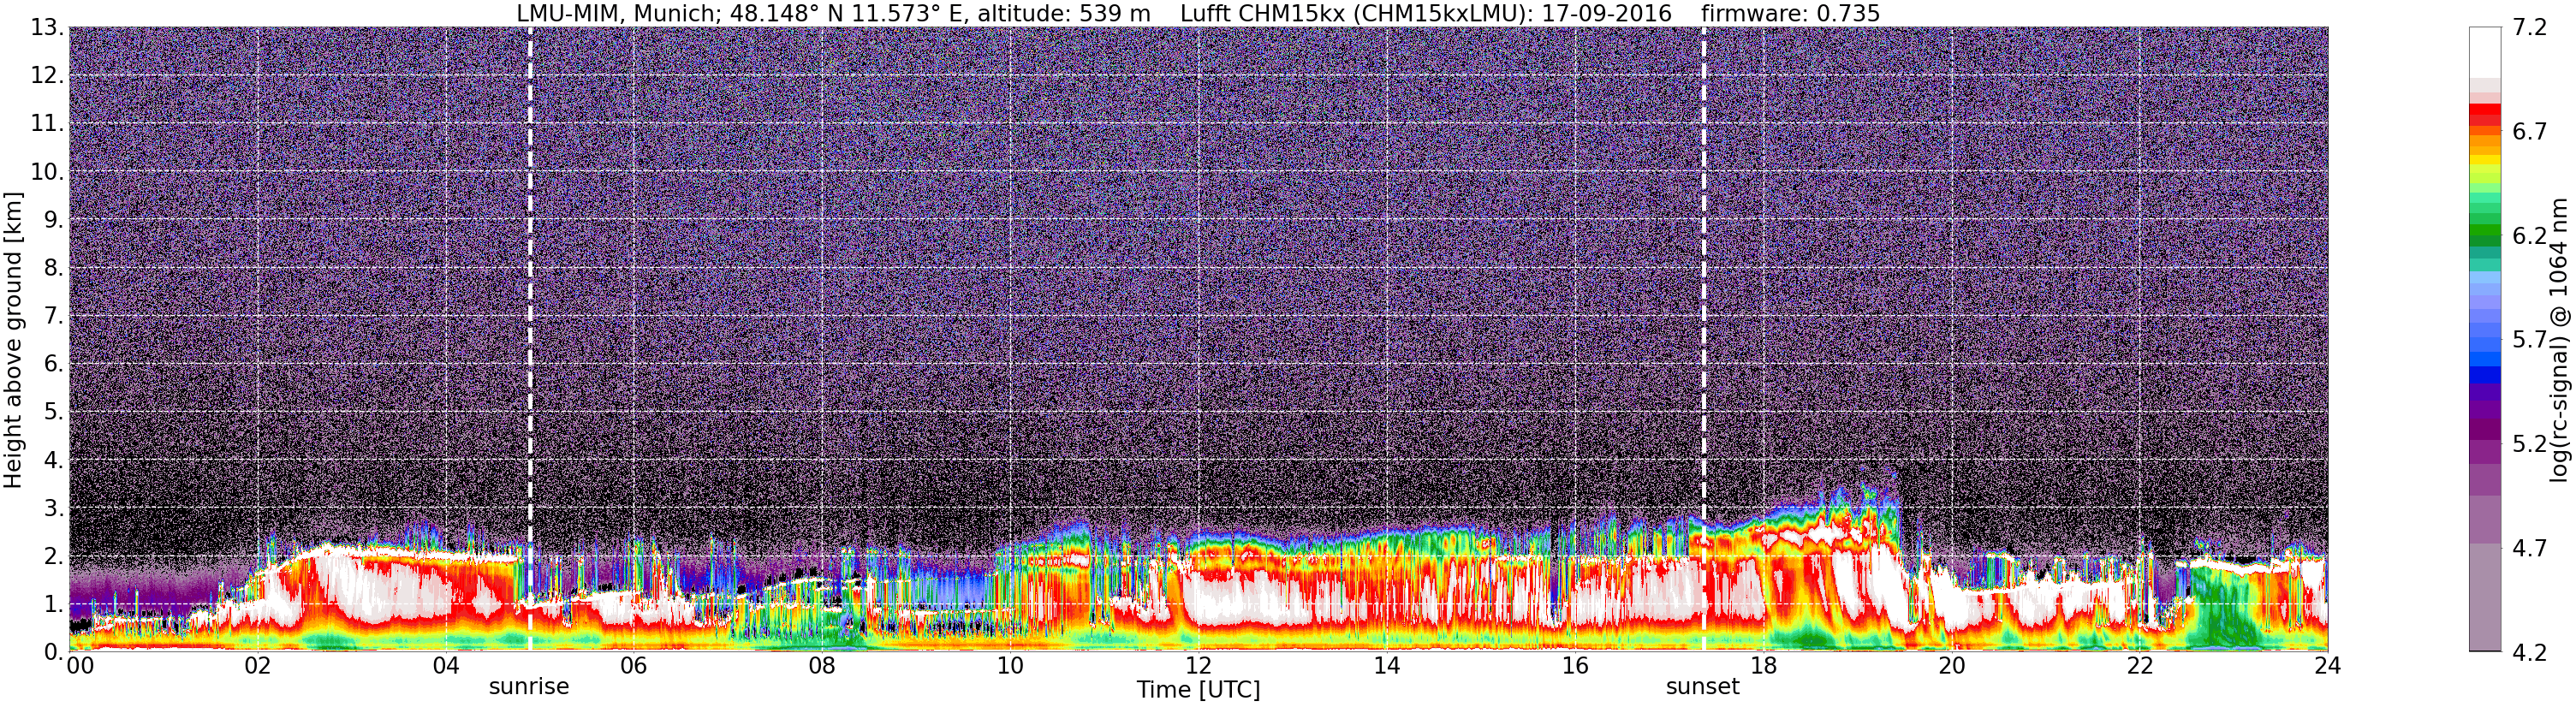Viewport: 2576px width, 707px height.
Task: Click the 'sunset' label below the axis
Action: click(1703, 687)
